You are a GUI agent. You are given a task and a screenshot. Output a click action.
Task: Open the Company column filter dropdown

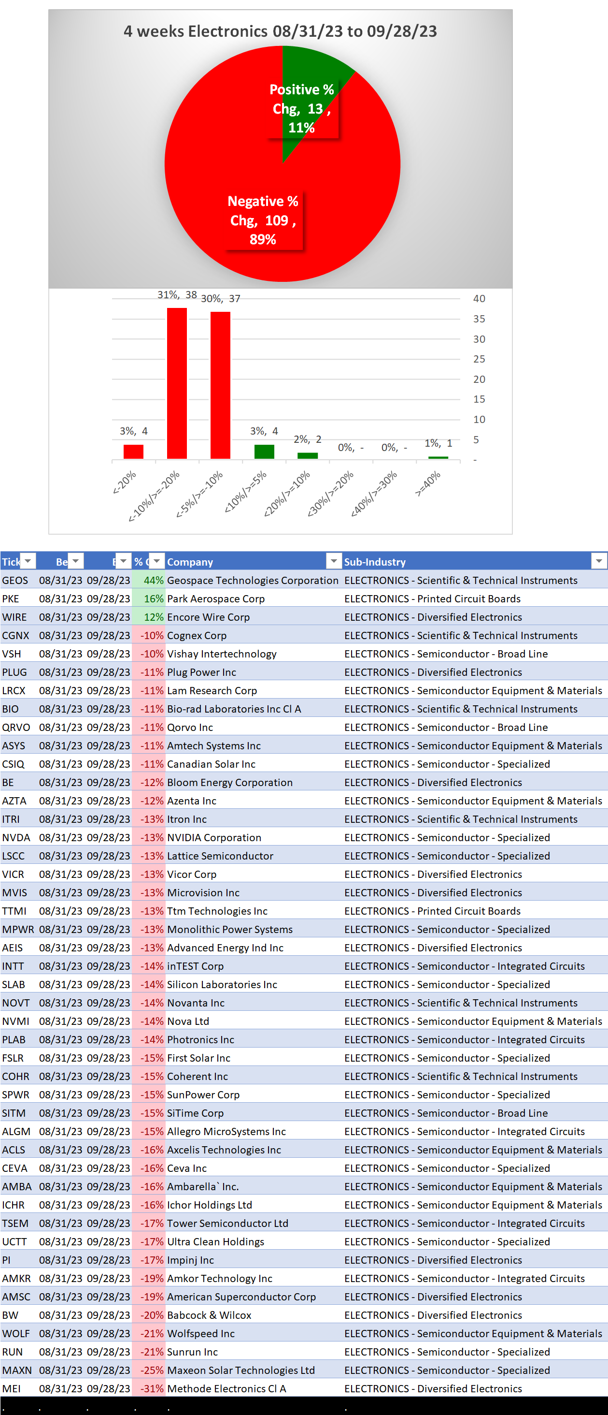click(x=334, y=561)
